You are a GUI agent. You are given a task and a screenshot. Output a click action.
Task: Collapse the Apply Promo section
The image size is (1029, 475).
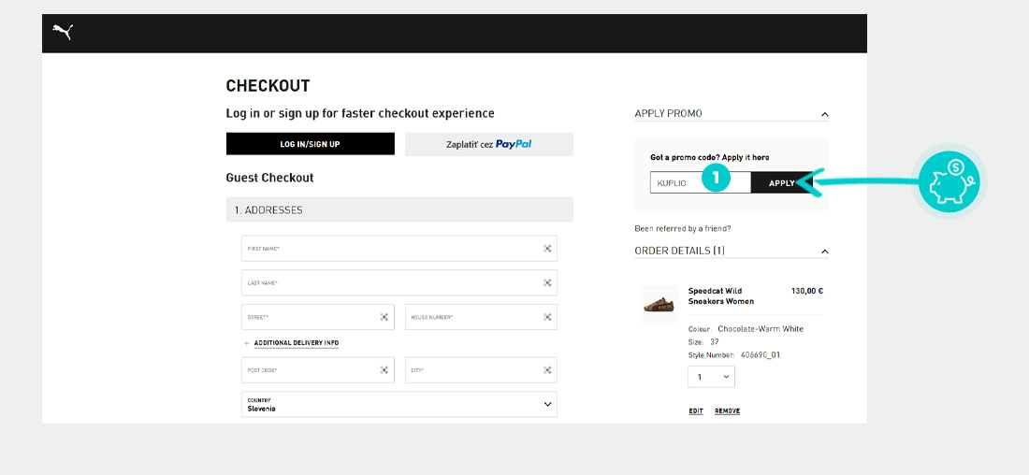(x=824, y=114)
